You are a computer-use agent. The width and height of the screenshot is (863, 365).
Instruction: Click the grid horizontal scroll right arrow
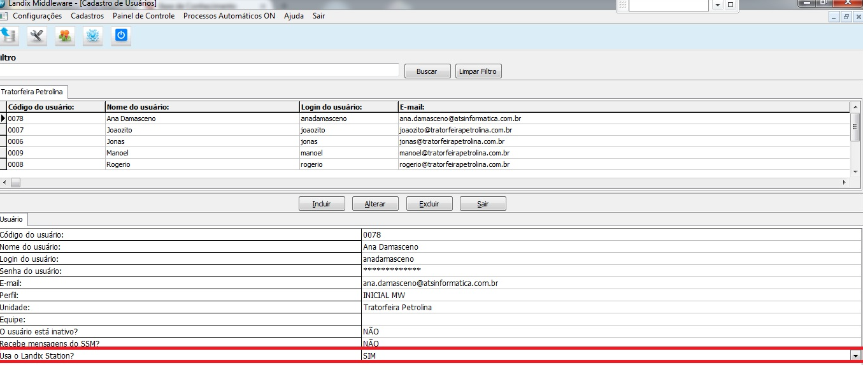[x=845, y=182]
